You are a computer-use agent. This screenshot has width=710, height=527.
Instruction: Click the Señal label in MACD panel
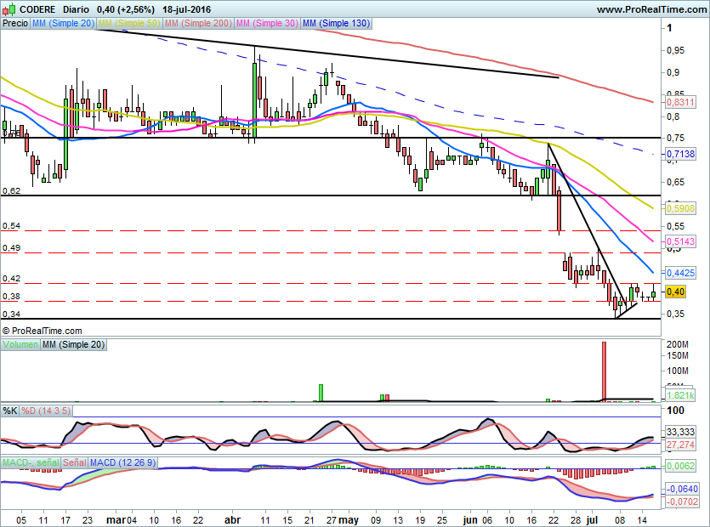click(x=75, y=462)
